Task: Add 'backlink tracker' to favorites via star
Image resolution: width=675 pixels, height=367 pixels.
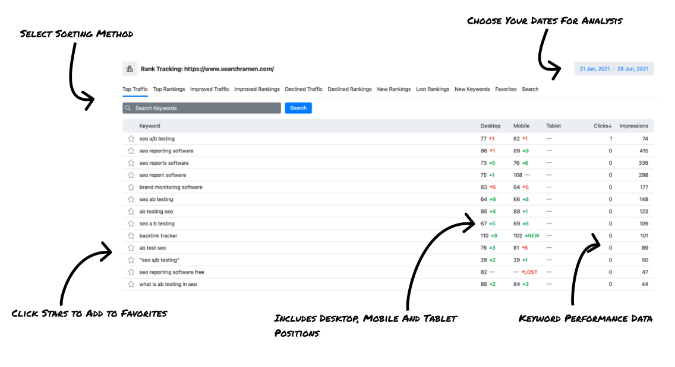Action: pyautogui.click(x=131, y=236)
